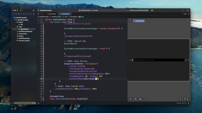Add a new file with navigator plus
202x113 pixels.
click(13, 103)
